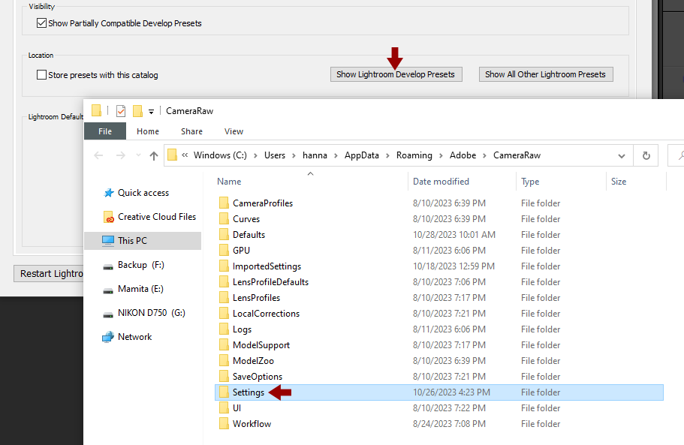Open Creative Cloud Files from sidebar
684x445 pixels.
pyautogui.click(x=151, y=216)
